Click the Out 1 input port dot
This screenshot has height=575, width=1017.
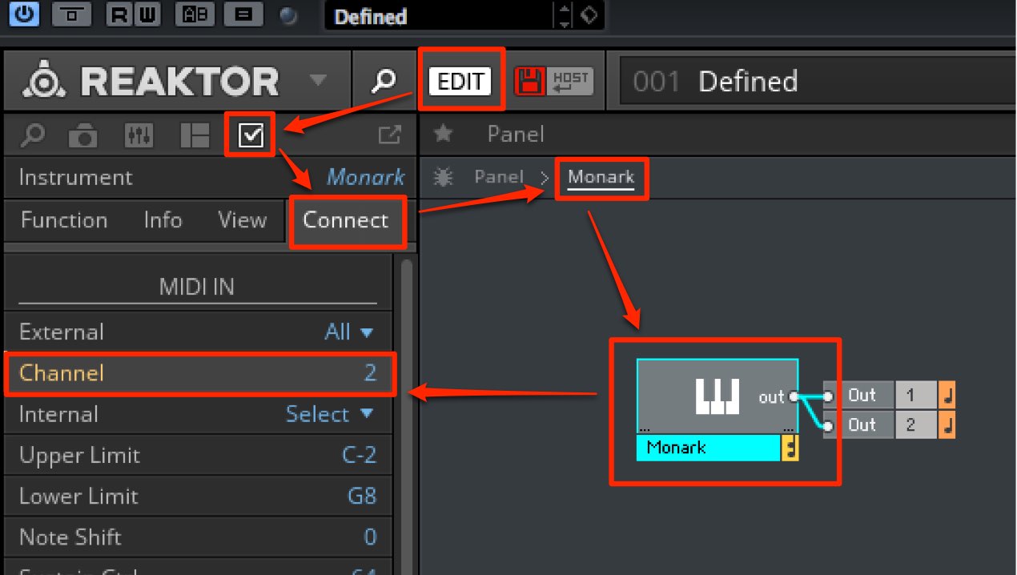coord(828,396)
